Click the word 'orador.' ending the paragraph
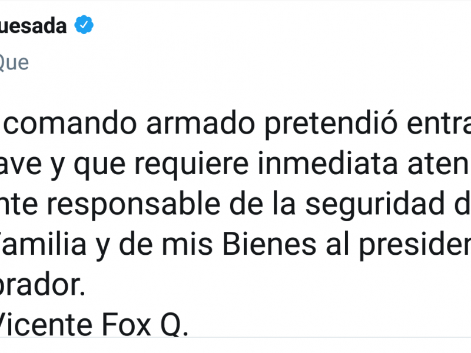This screenshot has width=471, height=353. point(42,285)
